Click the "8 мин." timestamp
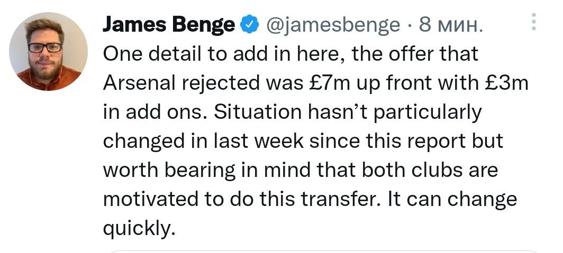Screen dimensions: 563x253 [450, 24]
